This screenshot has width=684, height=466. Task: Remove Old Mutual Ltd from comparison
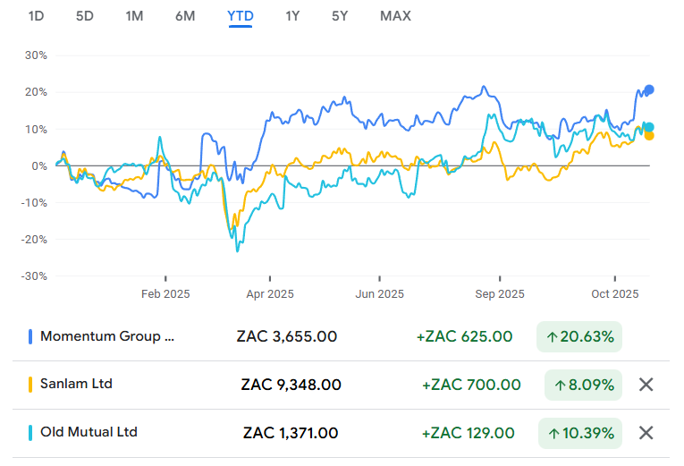646,433
